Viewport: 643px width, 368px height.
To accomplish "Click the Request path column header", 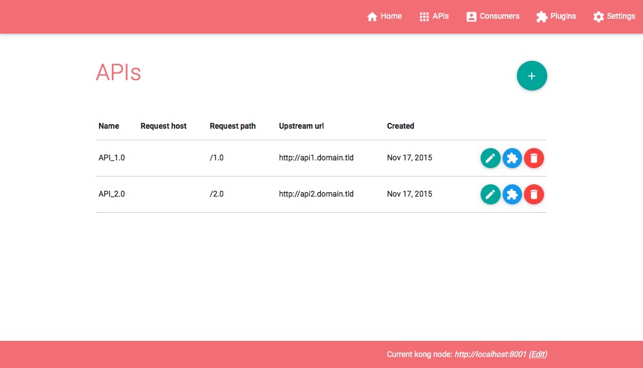I will 232,126.
